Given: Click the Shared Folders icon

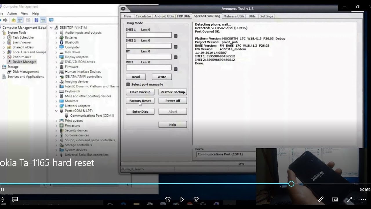Looking at the screenshot, I should [9, 47].
